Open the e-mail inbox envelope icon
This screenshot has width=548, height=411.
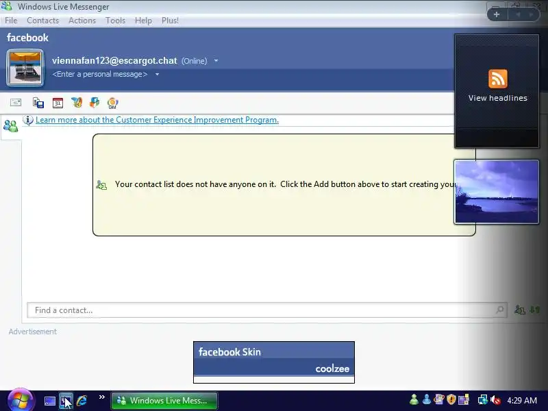(x=16, y=102)
